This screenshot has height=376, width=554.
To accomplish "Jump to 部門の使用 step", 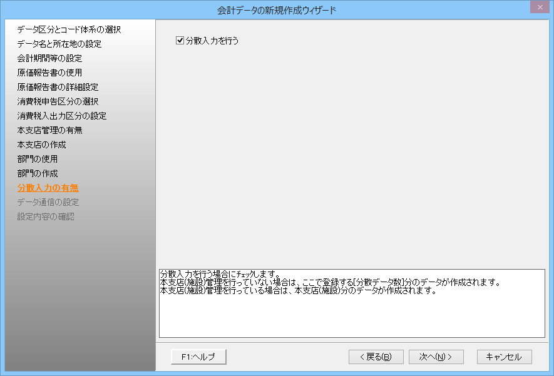I will click(x=38, y=159).
